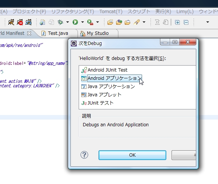Run the project with the green play button
Viewport: 218px width, 184px height.
click(75, 22)
